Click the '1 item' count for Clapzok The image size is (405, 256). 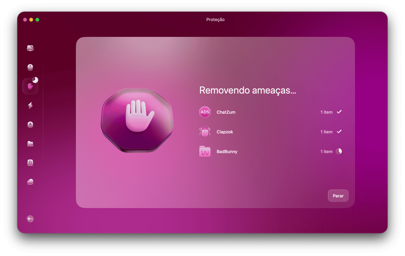[x=326, y=132]
